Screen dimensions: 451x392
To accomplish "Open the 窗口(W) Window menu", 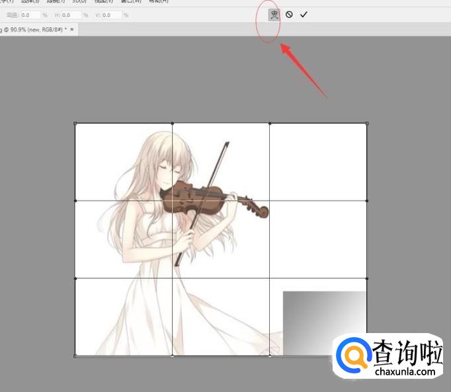I will point(131,1).
